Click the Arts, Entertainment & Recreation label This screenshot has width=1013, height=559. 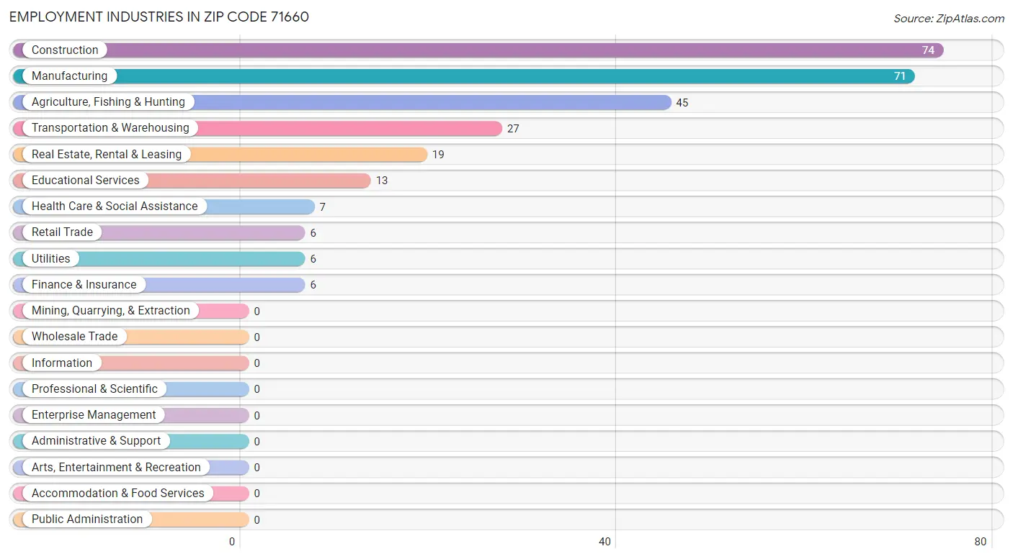point(117,468)
